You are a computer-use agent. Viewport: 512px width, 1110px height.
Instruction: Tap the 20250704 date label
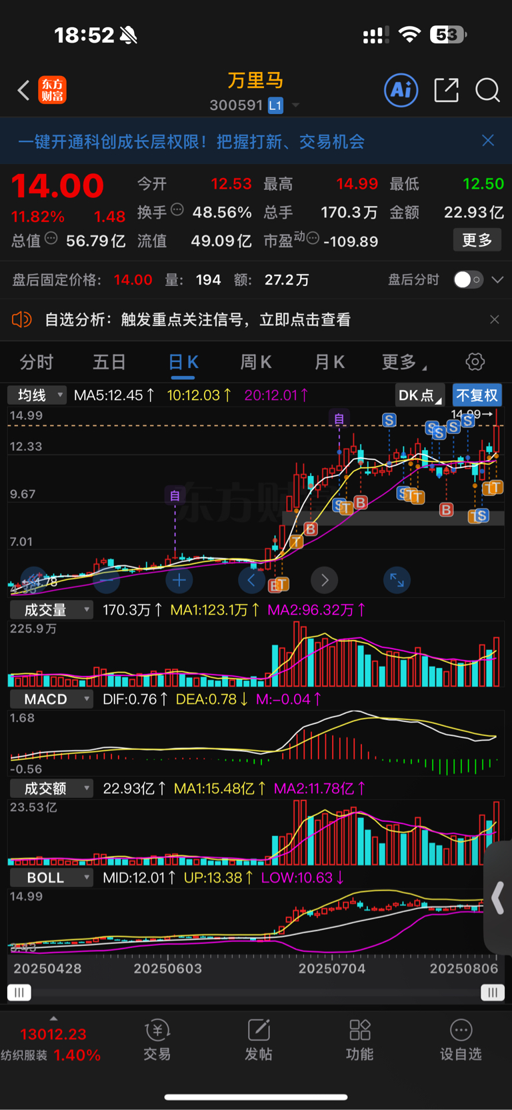coord(331,968)
